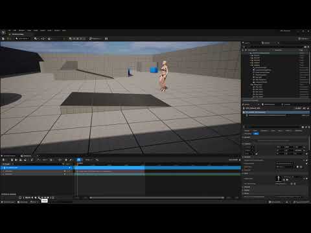Click the Play level button in main toolbar
The height and width of the screenshot is (233, 311).
point(71,39)
